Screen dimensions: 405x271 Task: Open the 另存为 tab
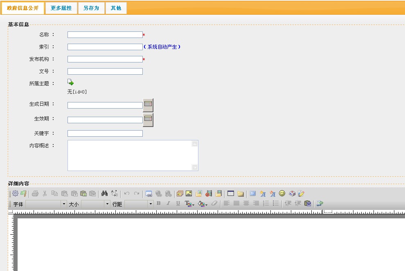(91, 8)
